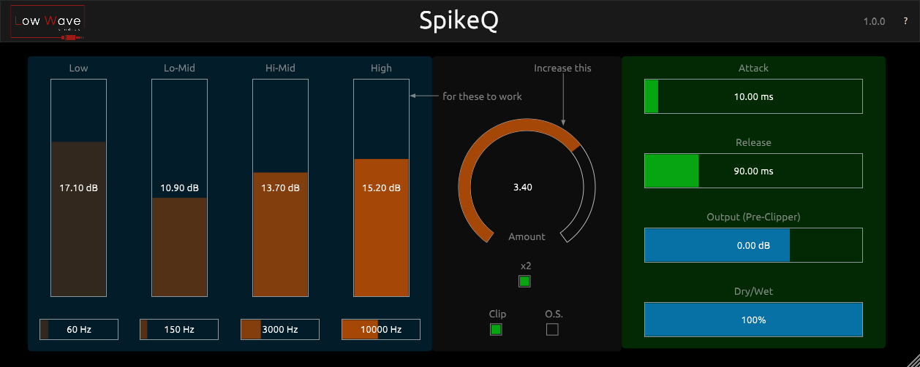Enable the O.S. oversampling checkbox

coord(552,329)
